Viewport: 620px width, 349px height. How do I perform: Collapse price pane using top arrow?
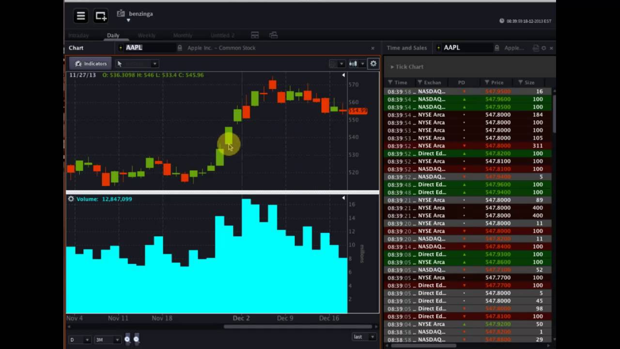click(x=343, y=75)
